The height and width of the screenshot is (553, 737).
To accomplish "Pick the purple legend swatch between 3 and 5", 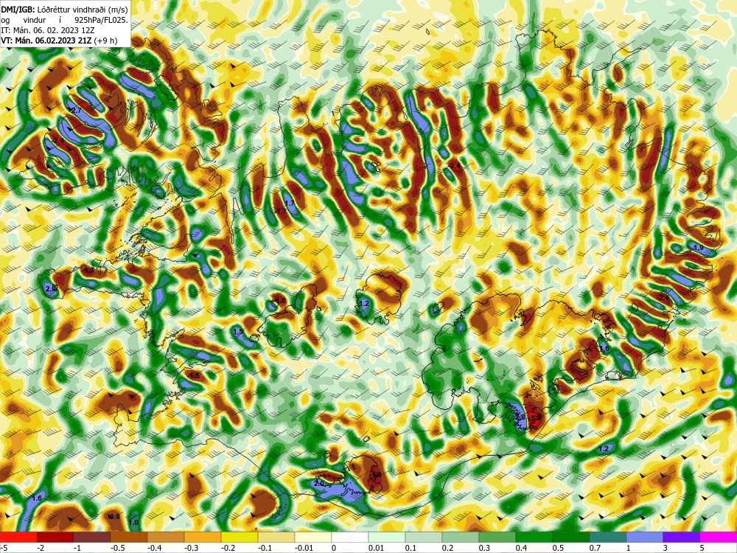I will click(682, 537).
